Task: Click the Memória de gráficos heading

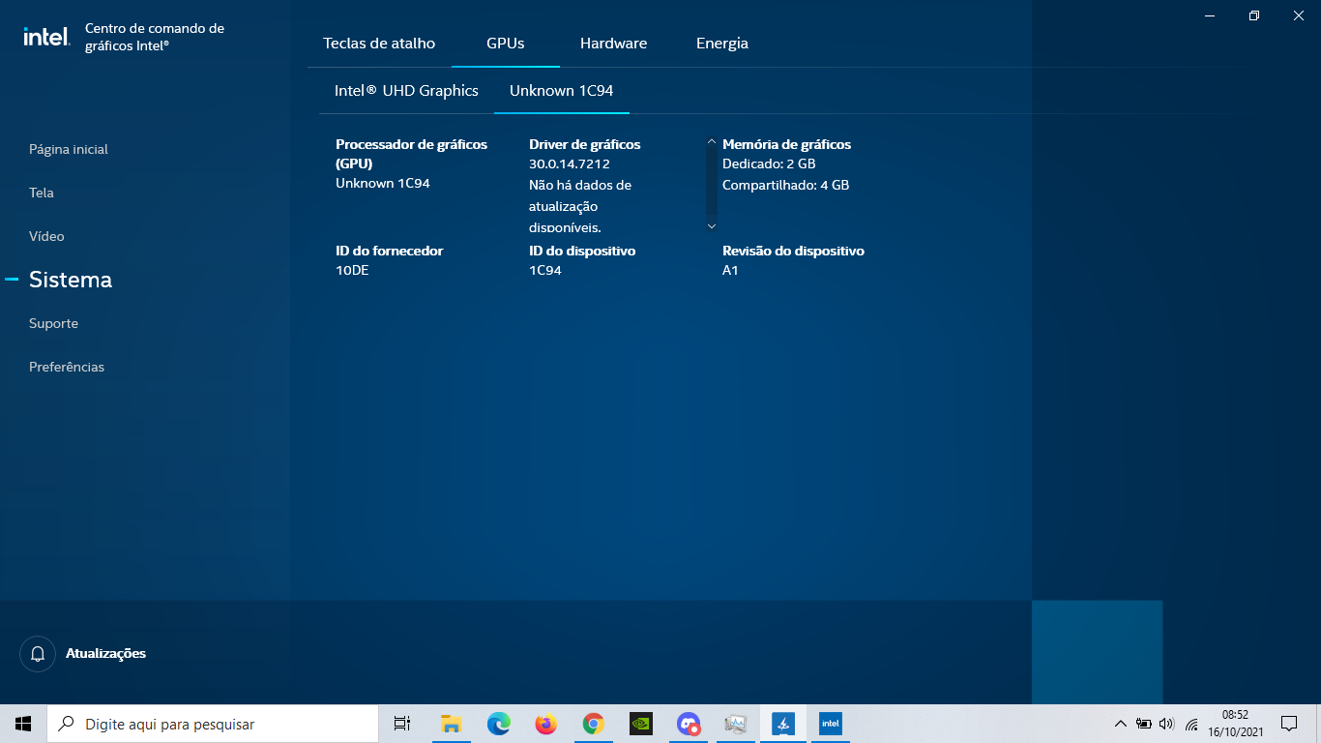Action: pos(786,144)
